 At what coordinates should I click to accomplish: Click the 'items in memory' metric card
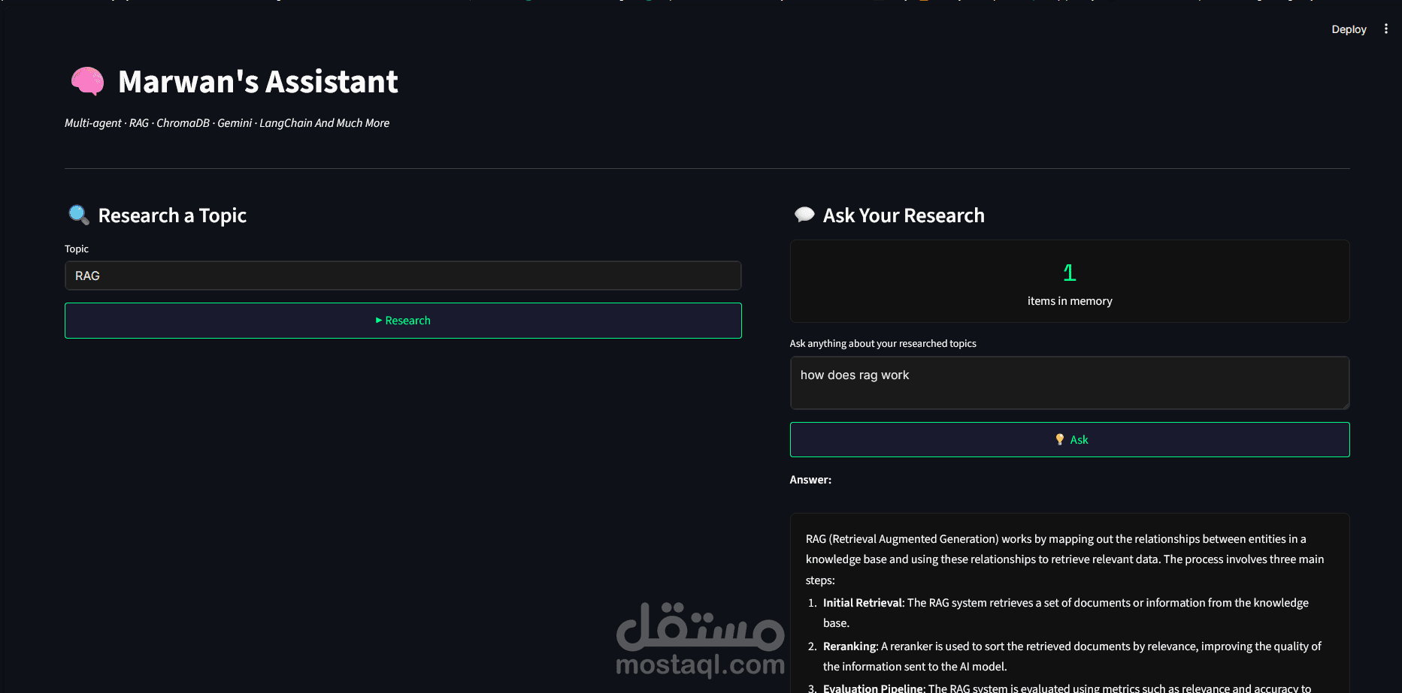pyautogui.click(x=1070, y=282)
